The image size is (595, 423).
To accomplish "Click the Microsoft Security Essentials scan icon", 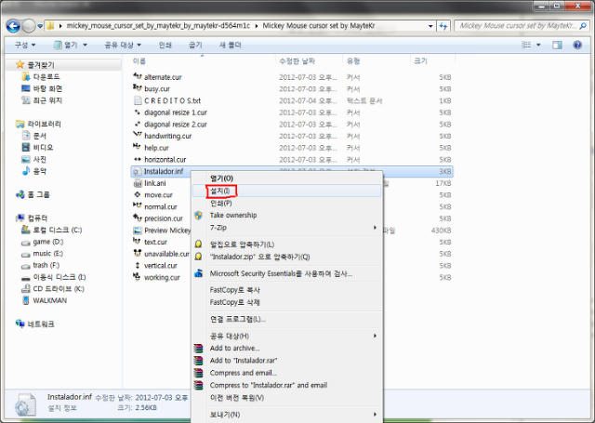I will tap(197, 273).
